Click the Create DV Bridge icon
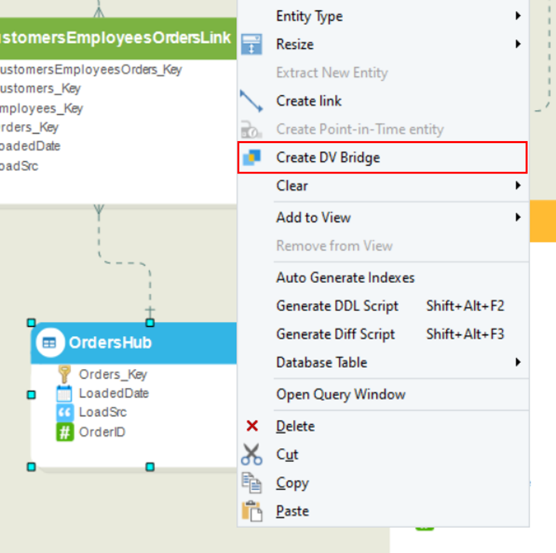This screenshot has width=556, height=553. 251,157
